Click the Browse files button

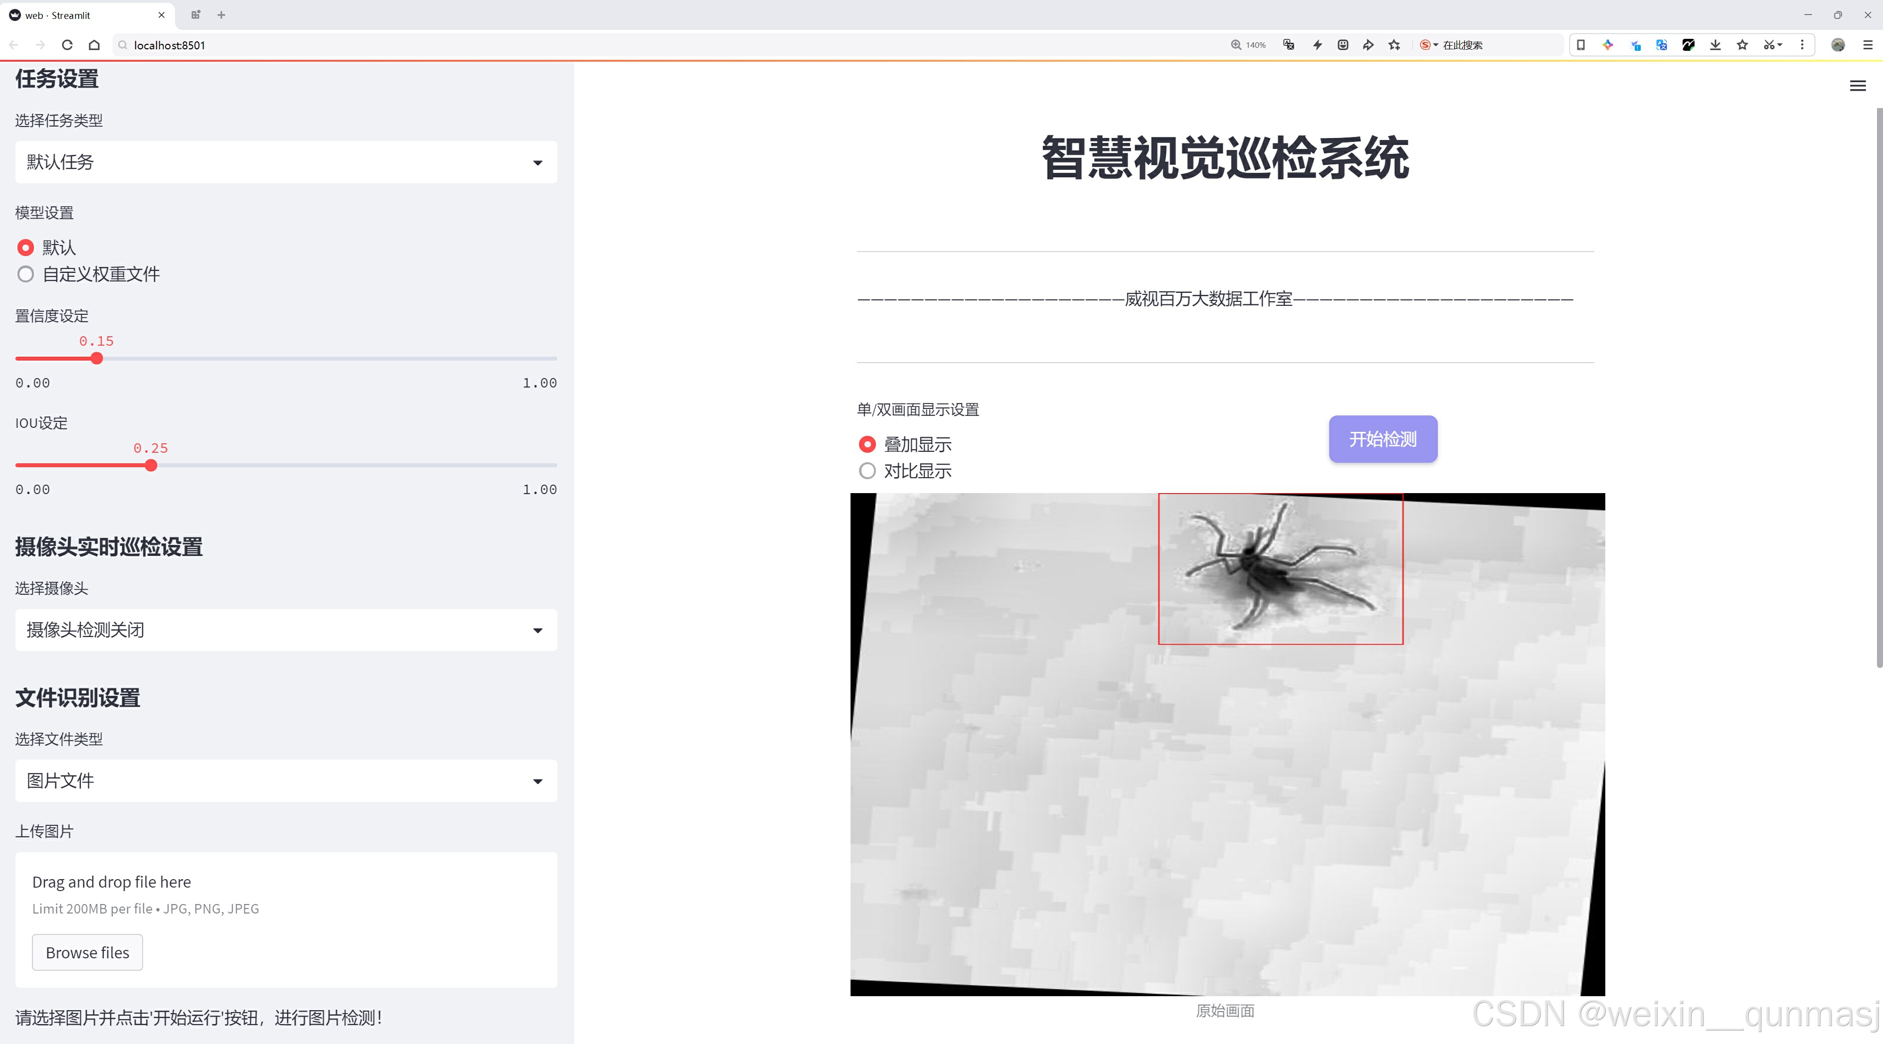(87, 952)
